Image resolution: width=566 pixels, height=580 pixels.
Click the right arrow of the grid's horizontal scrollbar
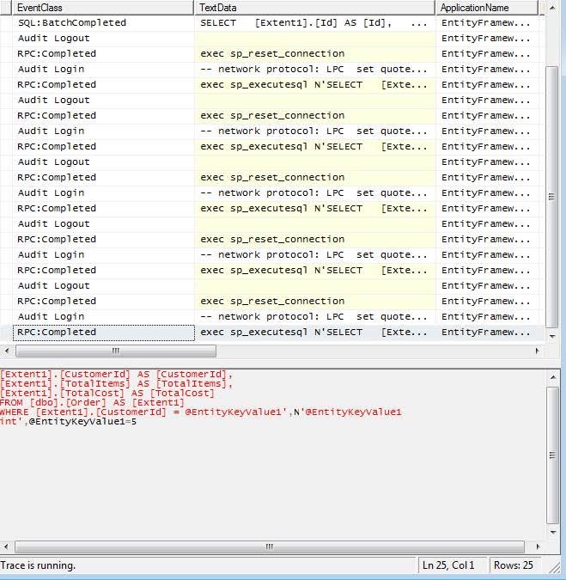click(x=537, y=351)
